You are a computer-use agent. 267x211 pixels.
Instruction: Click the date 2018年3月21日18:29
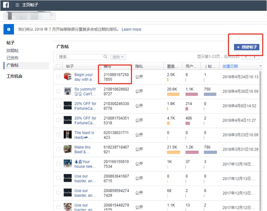240,149
